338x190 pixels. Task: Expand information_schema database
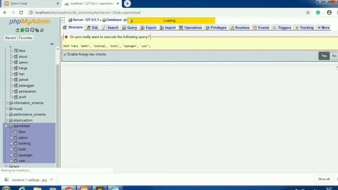(7, 103)
